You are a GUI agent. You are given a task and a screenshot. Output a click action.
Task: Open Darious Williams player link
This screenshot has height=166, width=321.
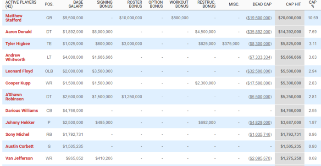tap(22, 111)
